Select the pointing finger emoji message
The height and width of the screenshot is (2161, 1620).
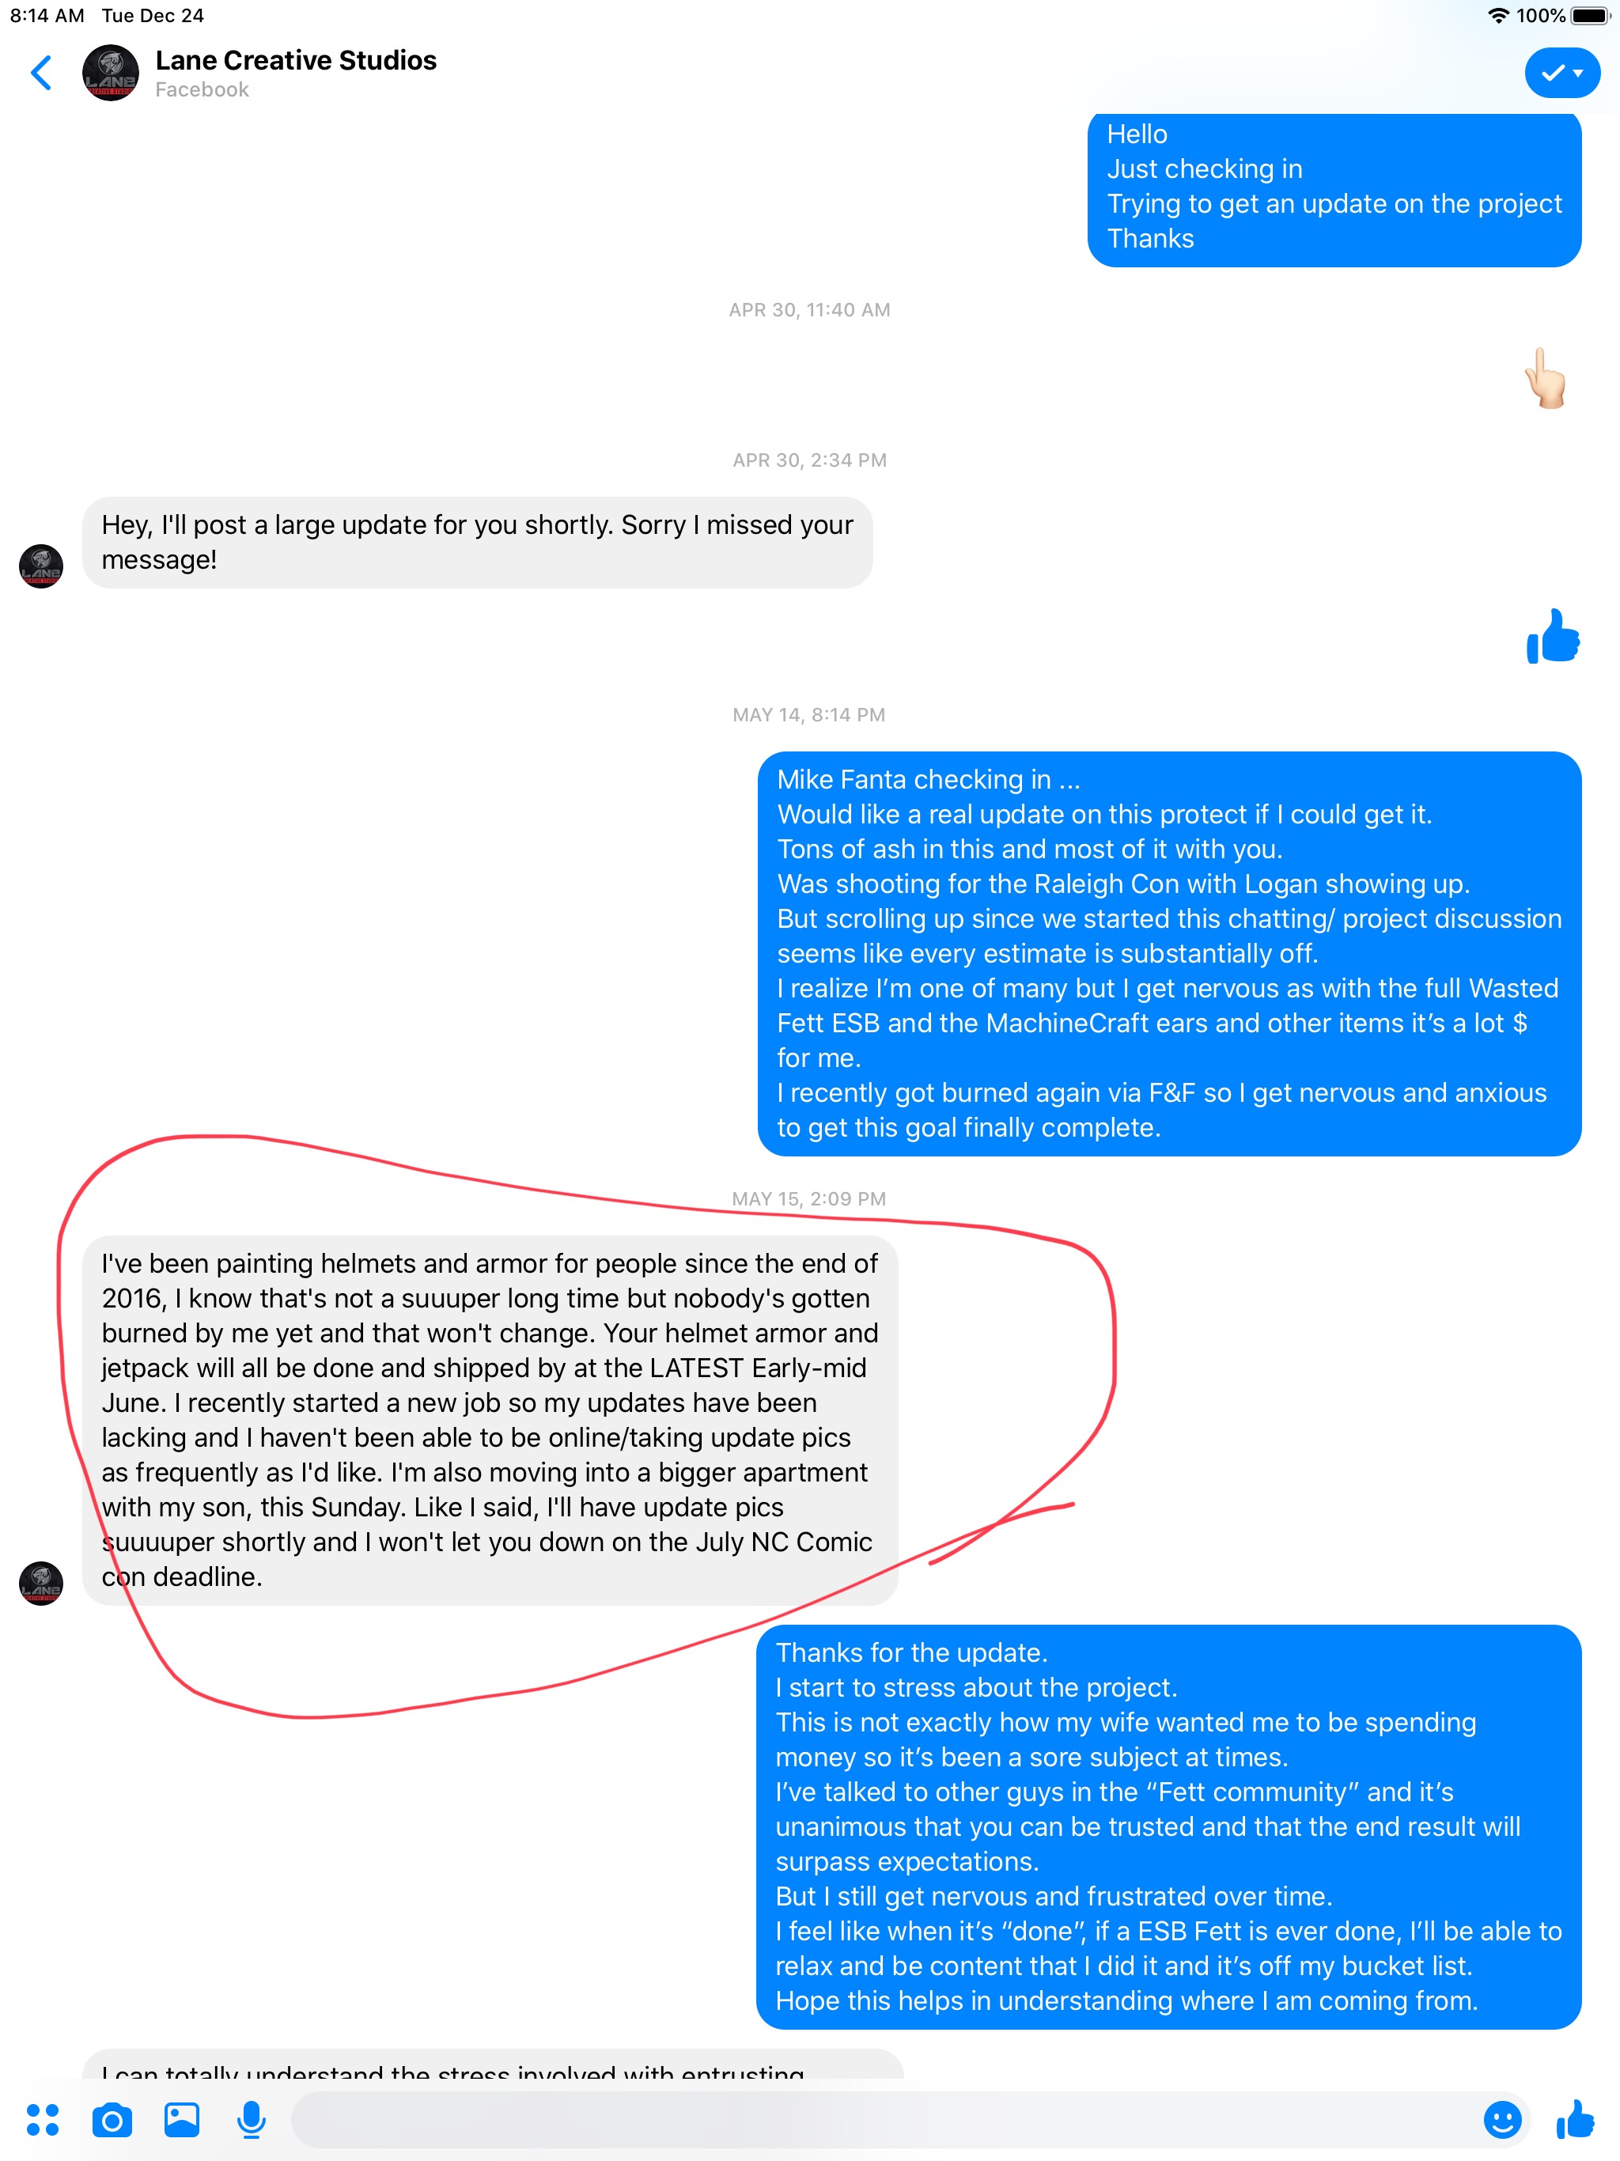[1546, 378]
